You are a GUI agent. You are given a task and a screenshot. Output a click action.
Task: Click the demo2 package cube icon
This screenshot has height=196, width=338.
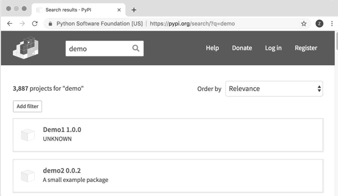point(28,176)
